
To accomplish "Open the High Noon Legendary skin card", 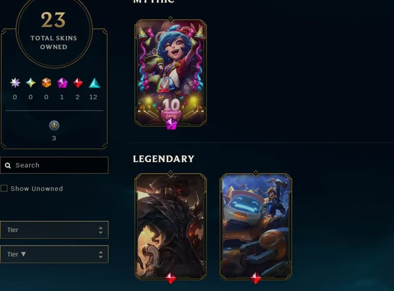I will [x=171, y=226].
